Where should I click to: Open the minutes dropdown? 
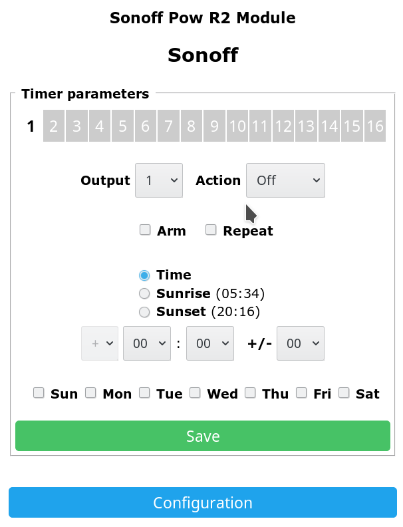210,343
